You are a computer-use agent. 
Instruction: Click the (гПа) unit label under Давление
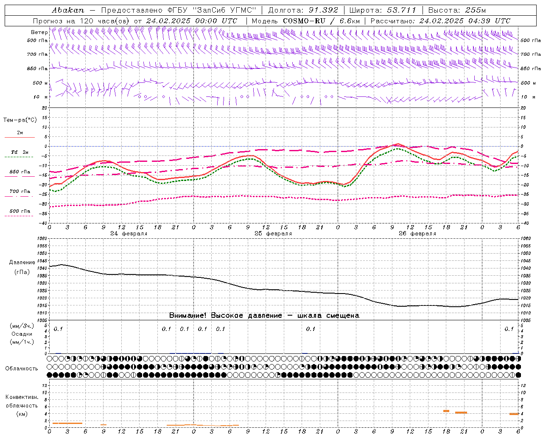pyautogui.click(x=22, y=272)
